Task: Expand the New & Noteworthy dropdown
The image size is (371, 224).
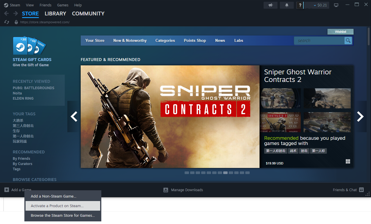Action: (x=130, y=41)
